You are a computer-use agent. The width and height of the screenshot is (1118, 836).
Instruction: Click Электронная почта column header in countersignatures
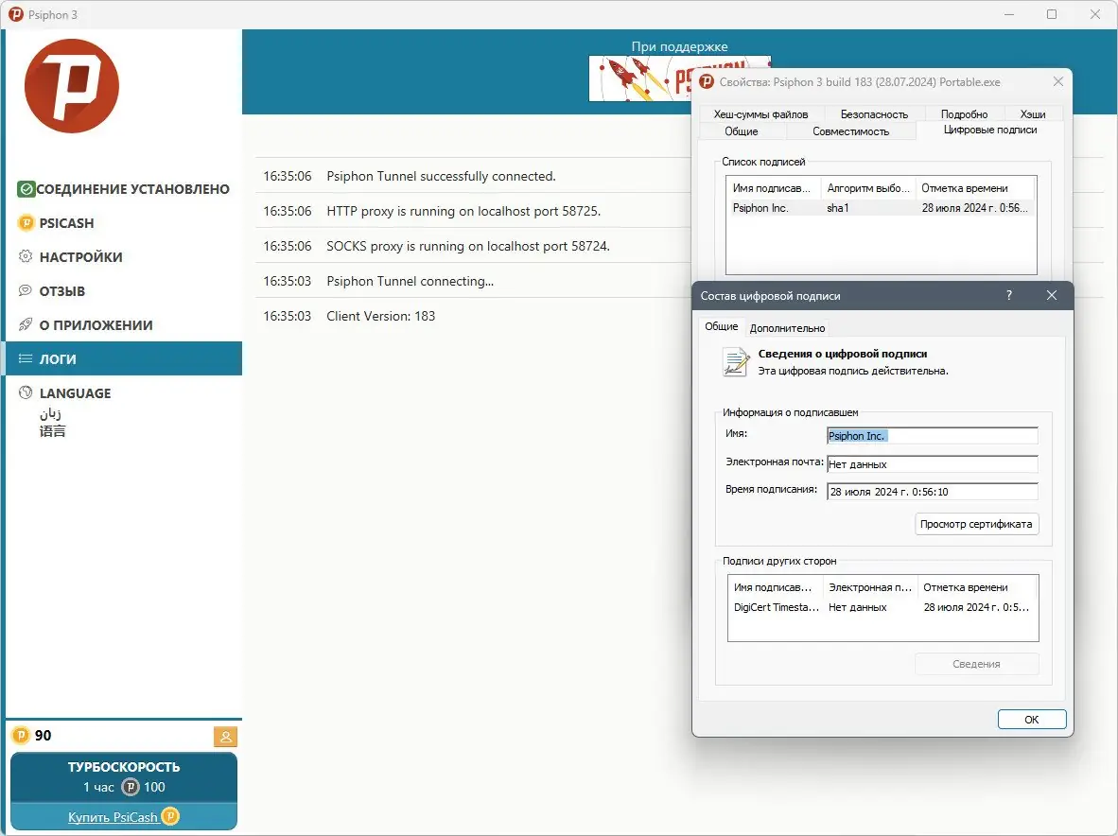(870, 587)
